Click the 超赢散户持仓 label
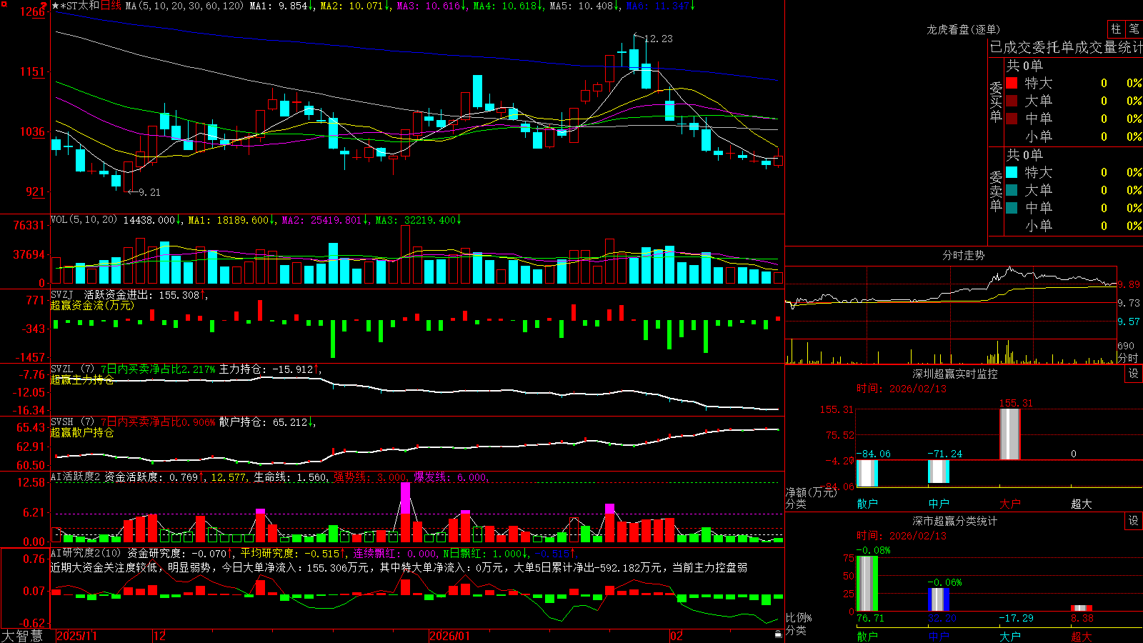The height and width of the screenshot is (643, 1143). tap(82, 432)
